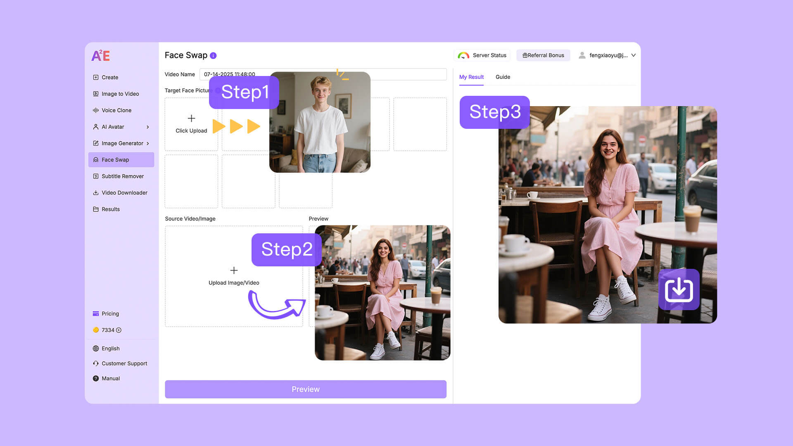Screen dimensions: 793x446
Task: Click the Face Swap info icon
Action: coord(213,55)
